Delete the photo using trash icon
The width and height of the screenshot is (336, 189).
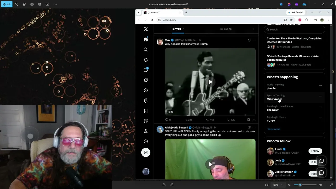[x=24, y=4]
